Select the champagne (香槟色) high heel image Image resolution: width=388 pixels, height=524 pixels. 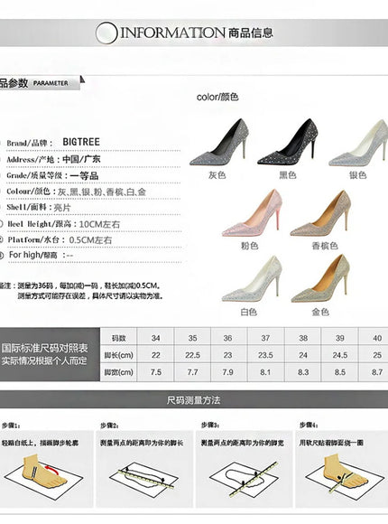[320, 213]
